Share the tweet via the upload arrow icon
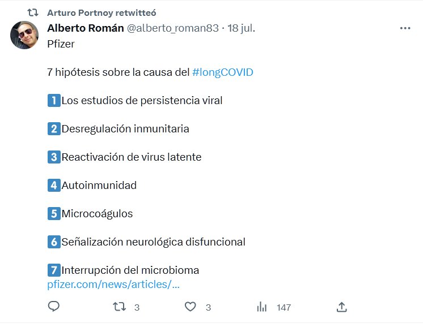Screen dimensions: 423x327 [x=341, y=307]
